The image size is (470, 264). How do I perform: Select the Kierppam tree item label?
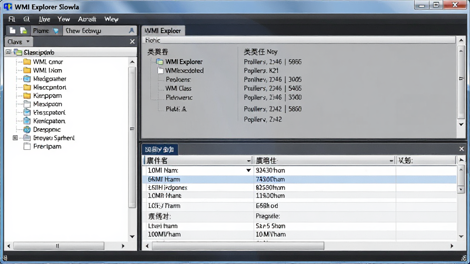click(47, 96)
